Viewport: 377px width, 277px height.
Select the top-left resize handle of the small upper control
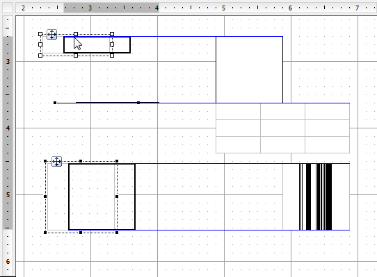pyautogui.click(x=40, y=34)
